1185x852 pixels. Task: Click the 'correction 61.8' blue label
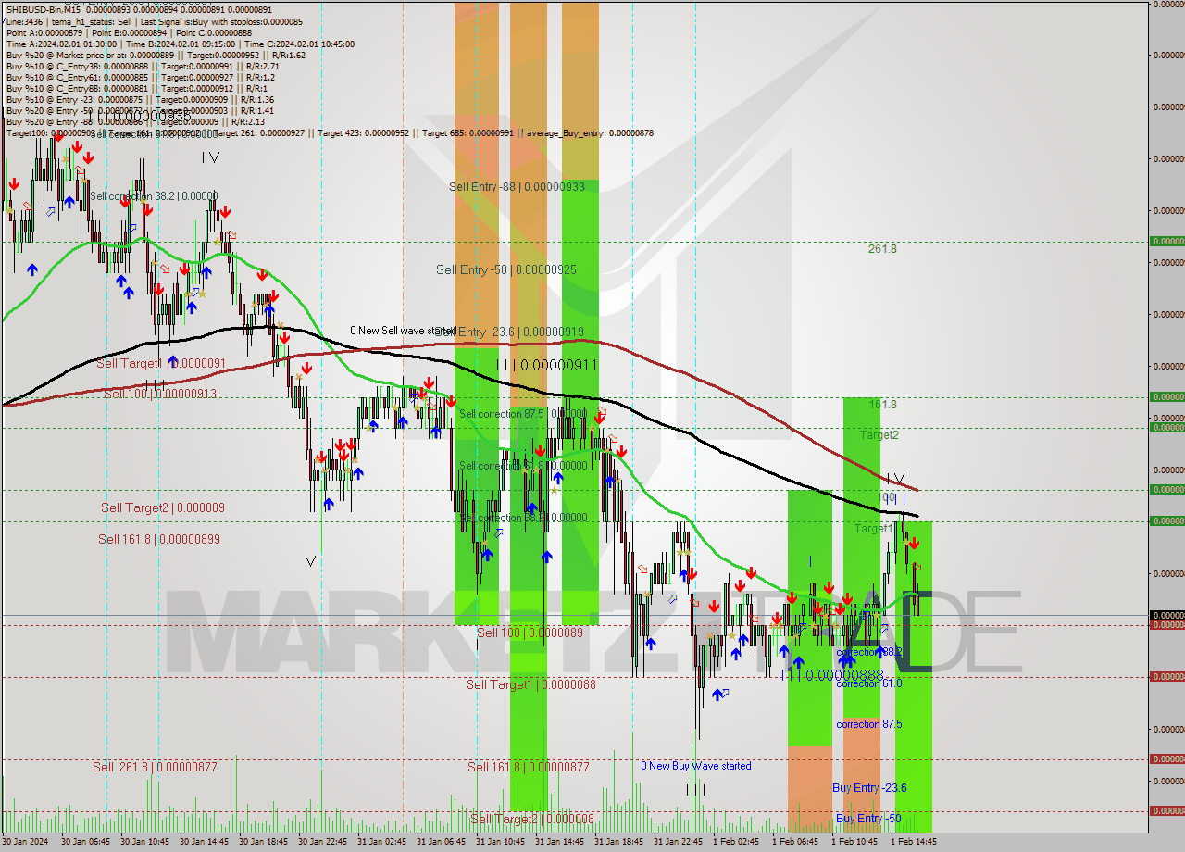coord(869,683)
